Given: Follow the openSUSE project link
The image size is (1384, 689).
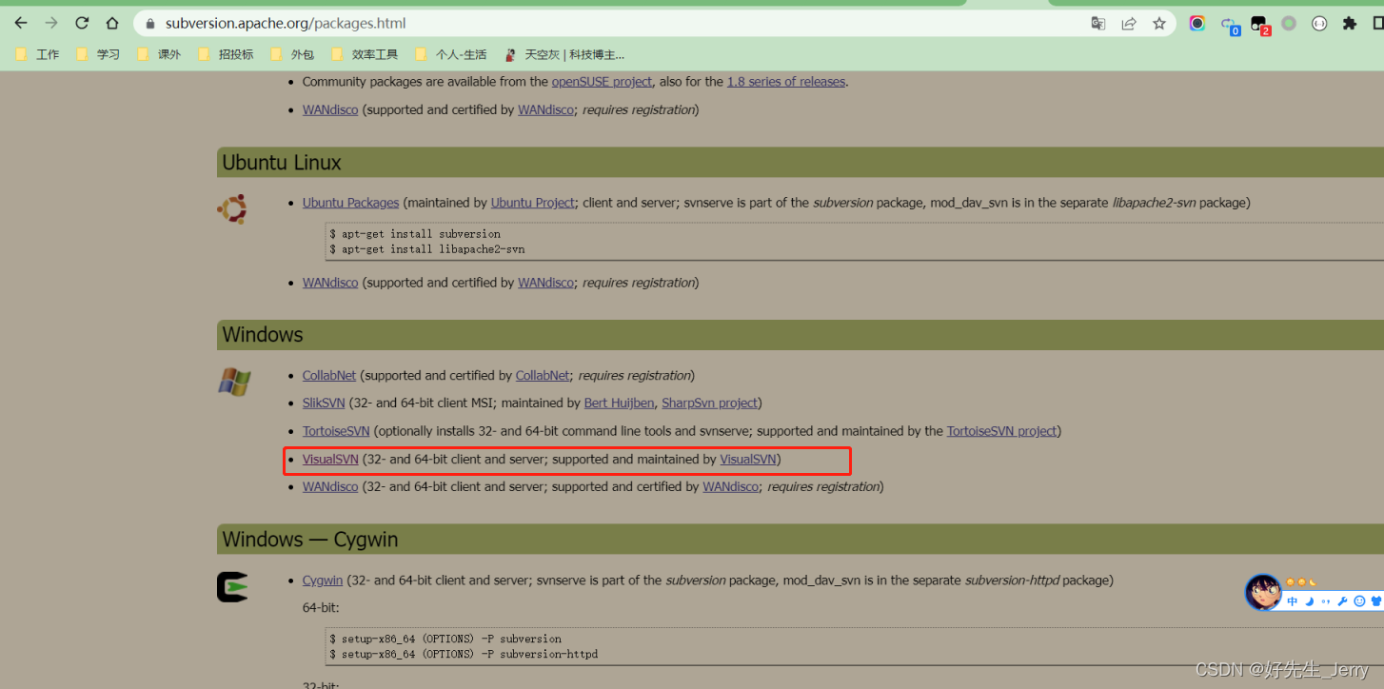Looking at the screenshot, I should tap(602, 82).
